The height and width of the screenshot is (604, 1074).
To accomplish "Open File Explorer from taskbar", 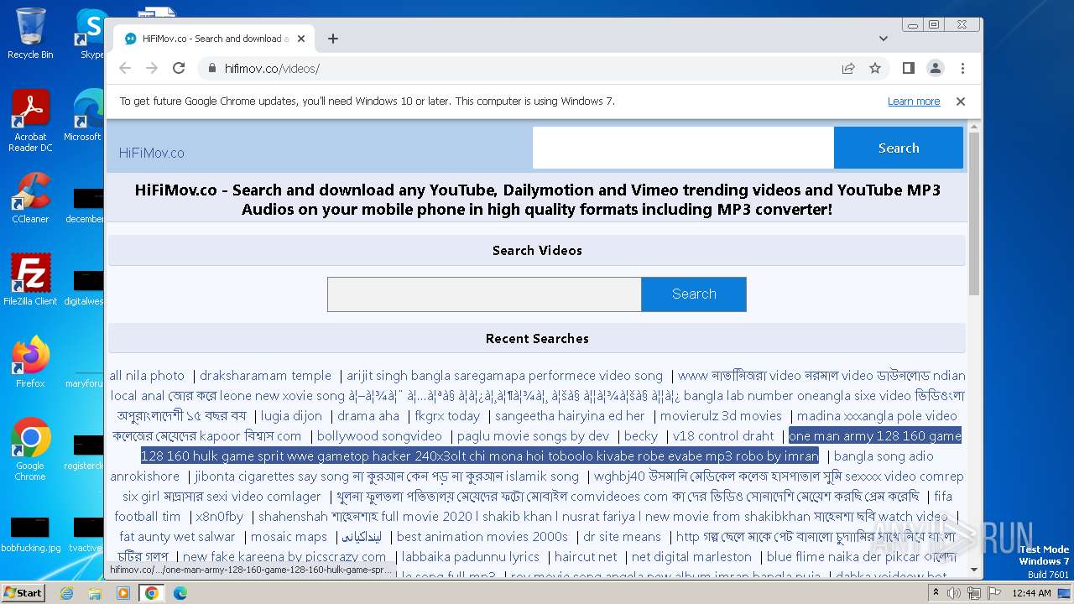I will pyautogui.click(x=95, y=593).
